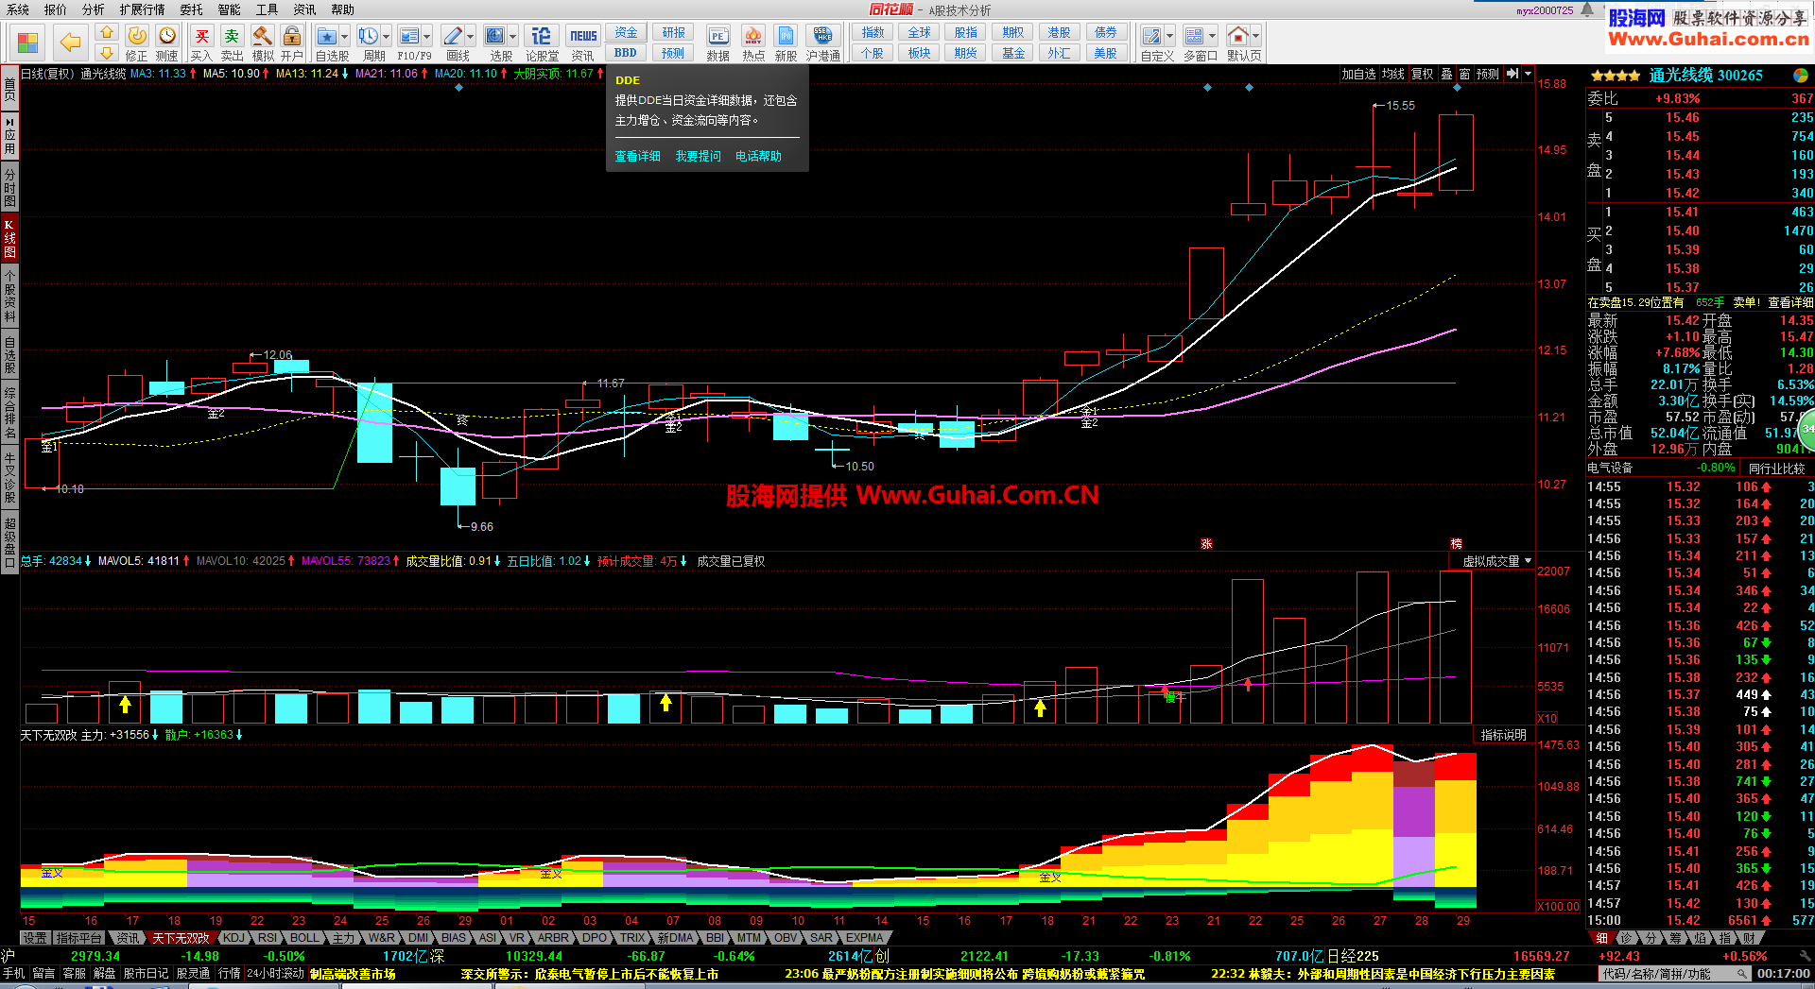Click the yellow down arrow icon
1815x989 pixels.
pyautogui.click(x=107, y=53)
